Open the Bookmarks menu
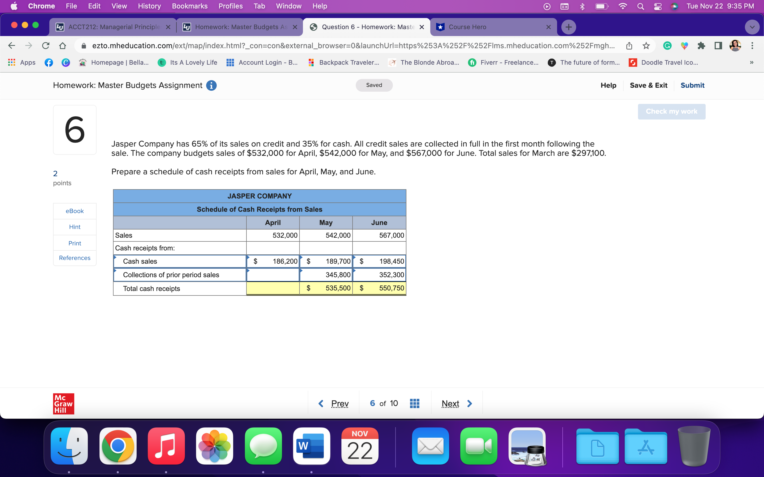Image resolution: width=764 pixels, height=477 pixels. tap(190, 6)
